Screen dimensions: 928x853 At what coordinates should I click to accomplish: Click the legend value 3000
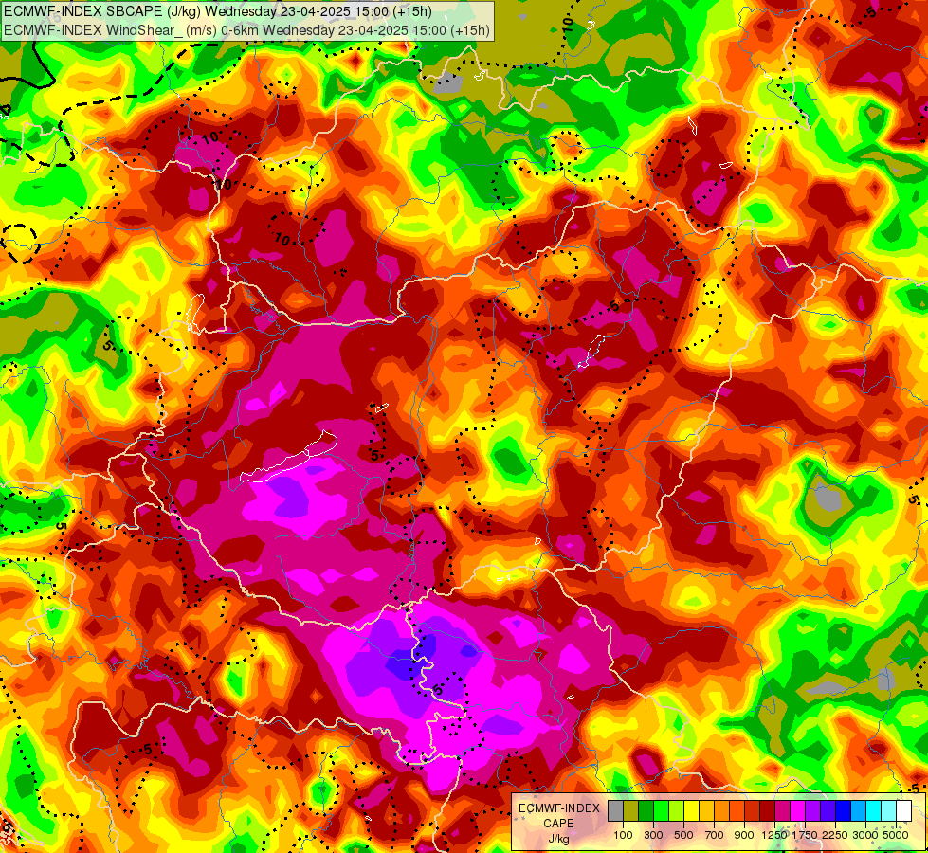(x=865, y=835)
